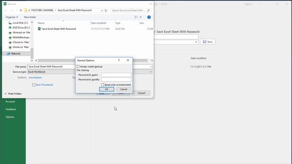Sort by Size column header
Image resolution: width=292 pixels, height=164 pixels.
[141, 23]
